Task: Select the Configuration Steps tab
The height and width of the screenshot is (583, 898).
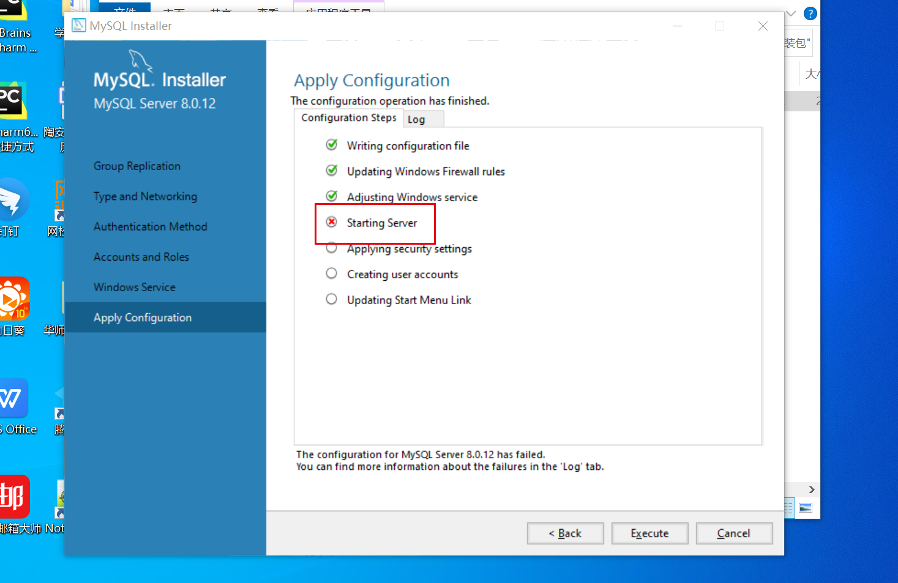Action: 349,117
